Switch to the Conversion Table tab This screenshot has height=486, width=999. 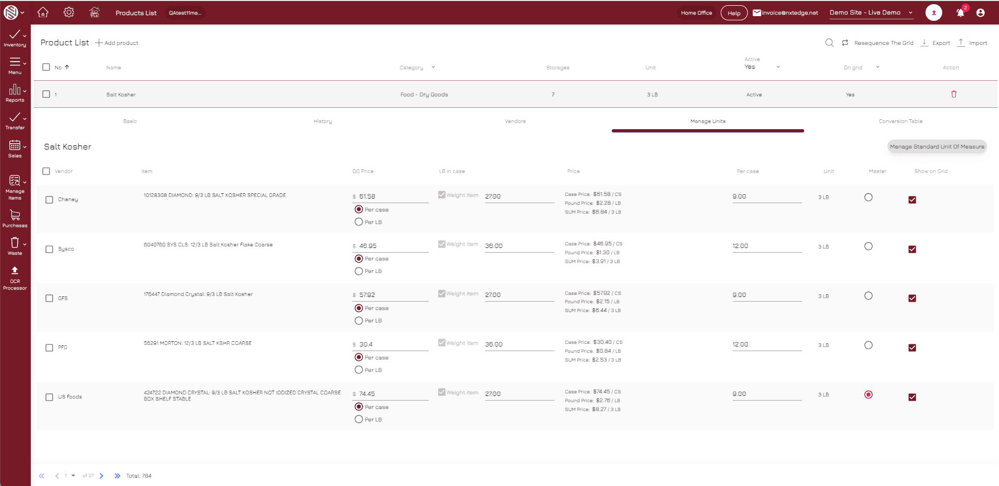click(x=901, y=121)
